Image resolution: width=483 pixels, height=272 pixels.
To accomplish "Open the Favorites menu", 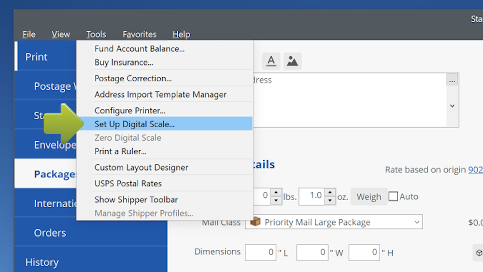I will (x=139, y=34).
